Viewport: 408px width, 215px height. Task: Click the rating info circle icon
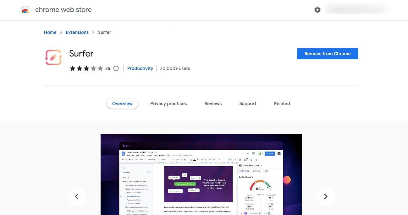[x=116, y=68]
